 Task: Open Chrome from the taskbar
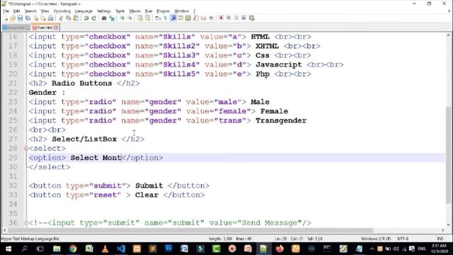pyautogui.click(x=73, y=249)
